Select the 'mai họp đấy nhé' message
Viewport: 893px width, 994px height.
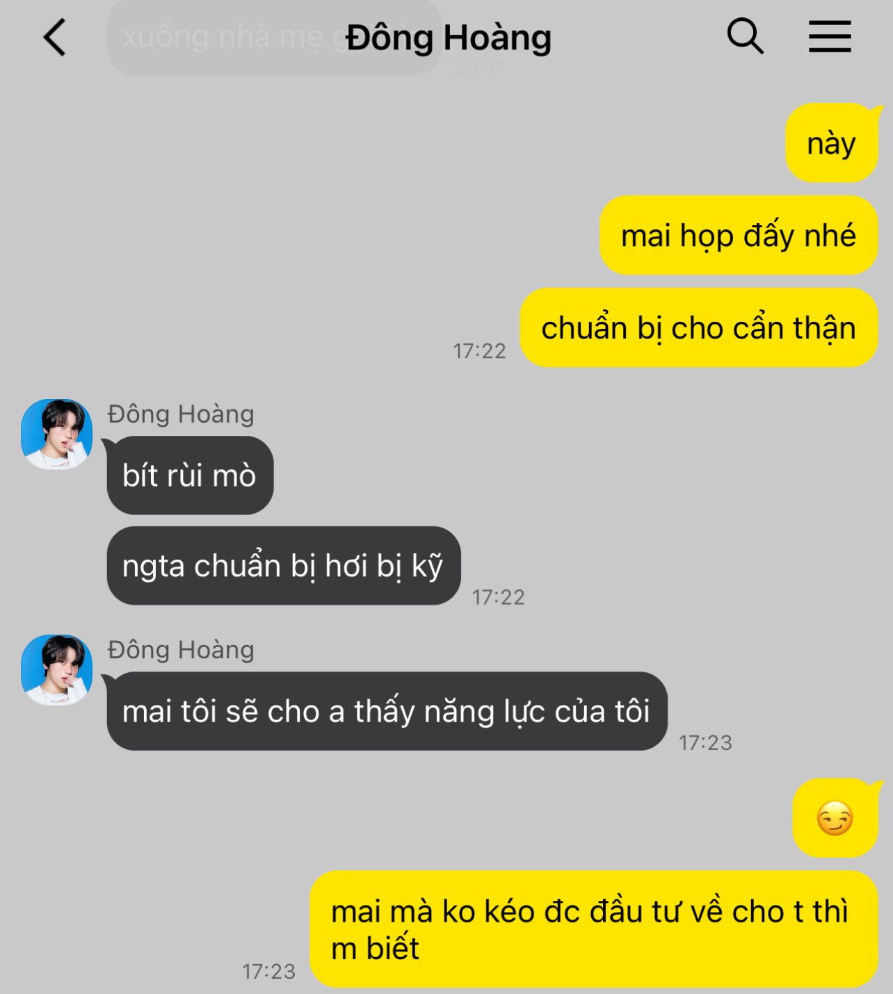pos(739,236)
